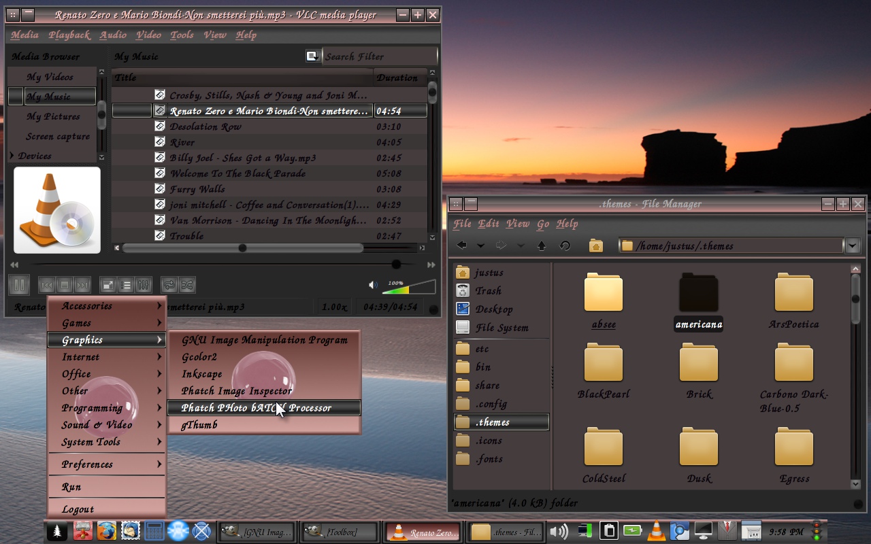Click VLC rewind arrows beside seek bar
Viewport: 871px width, 544px height.
[x=15, y=265]
